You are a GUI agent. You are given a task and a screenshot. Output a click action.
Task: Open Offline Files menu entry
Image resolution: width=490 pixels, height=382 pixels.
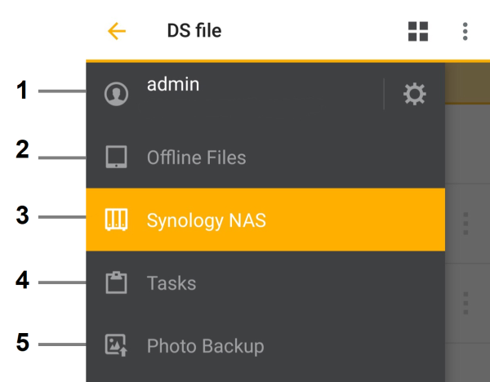[x=265, y=157]
